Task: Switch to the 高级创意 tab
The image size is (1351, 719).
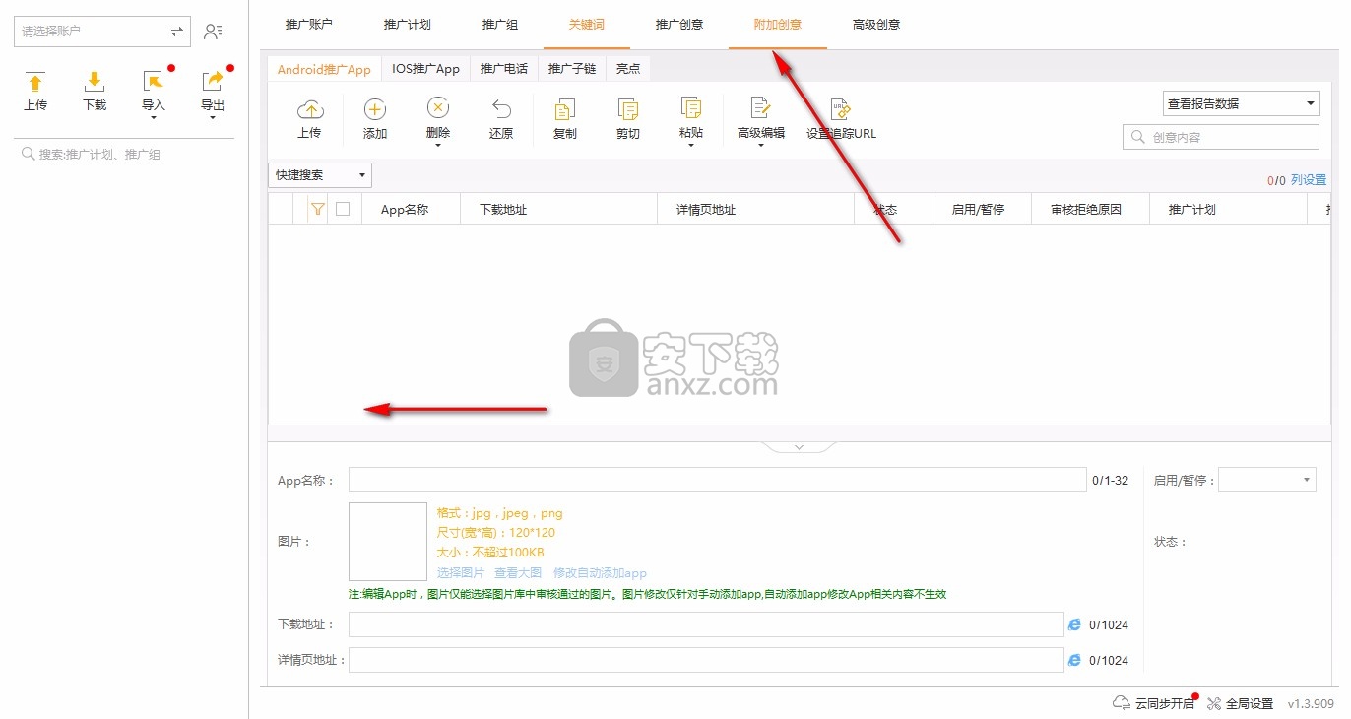Action: point(876,25)
